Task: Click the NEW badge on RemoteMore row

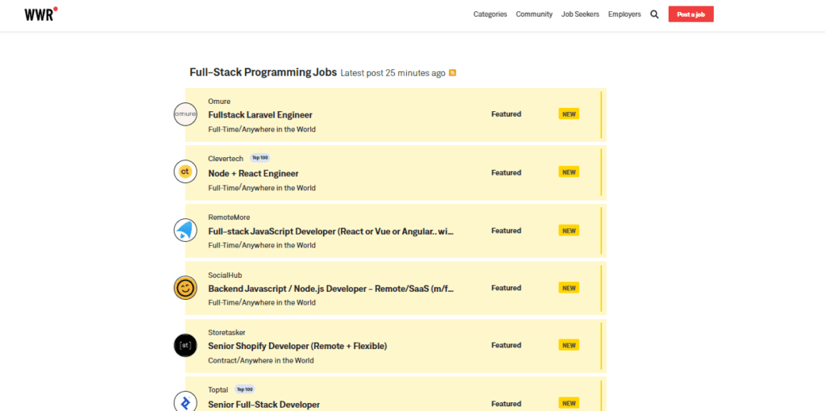Action: (569, 230)
